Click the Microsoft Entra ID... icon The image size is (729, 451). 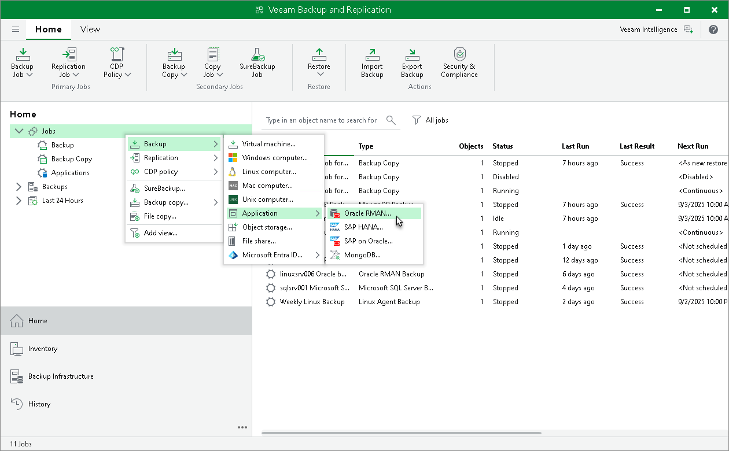tap(233, 255)
